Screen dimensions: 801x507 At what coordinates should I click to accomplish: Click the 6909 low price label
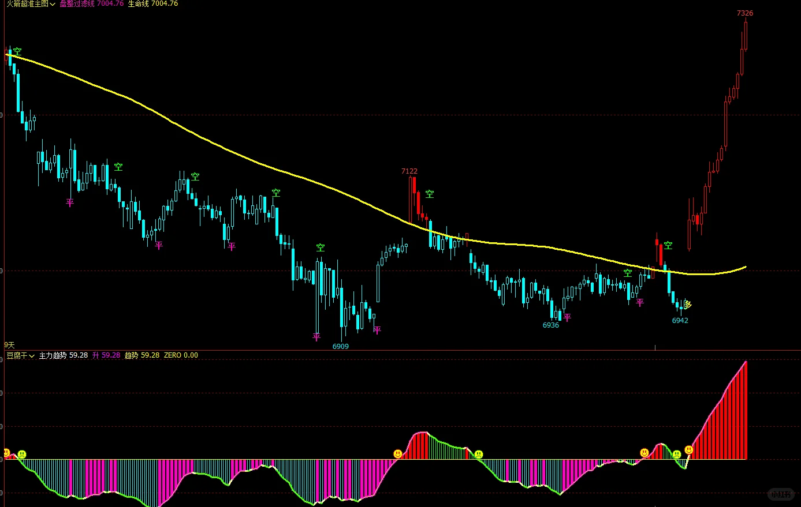[341, 347]
